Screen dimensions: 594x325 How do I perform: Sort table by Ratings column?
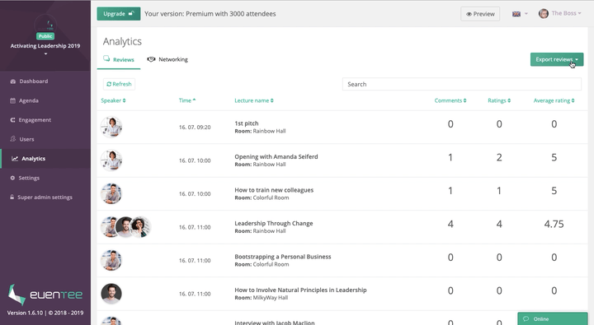(499, 100)
